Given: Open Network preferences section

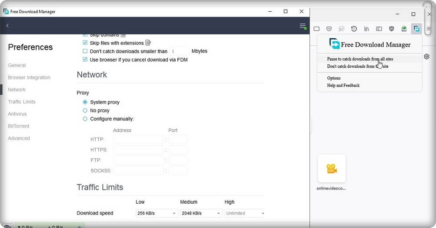Looking at the screenshot, I should (17, 90).
